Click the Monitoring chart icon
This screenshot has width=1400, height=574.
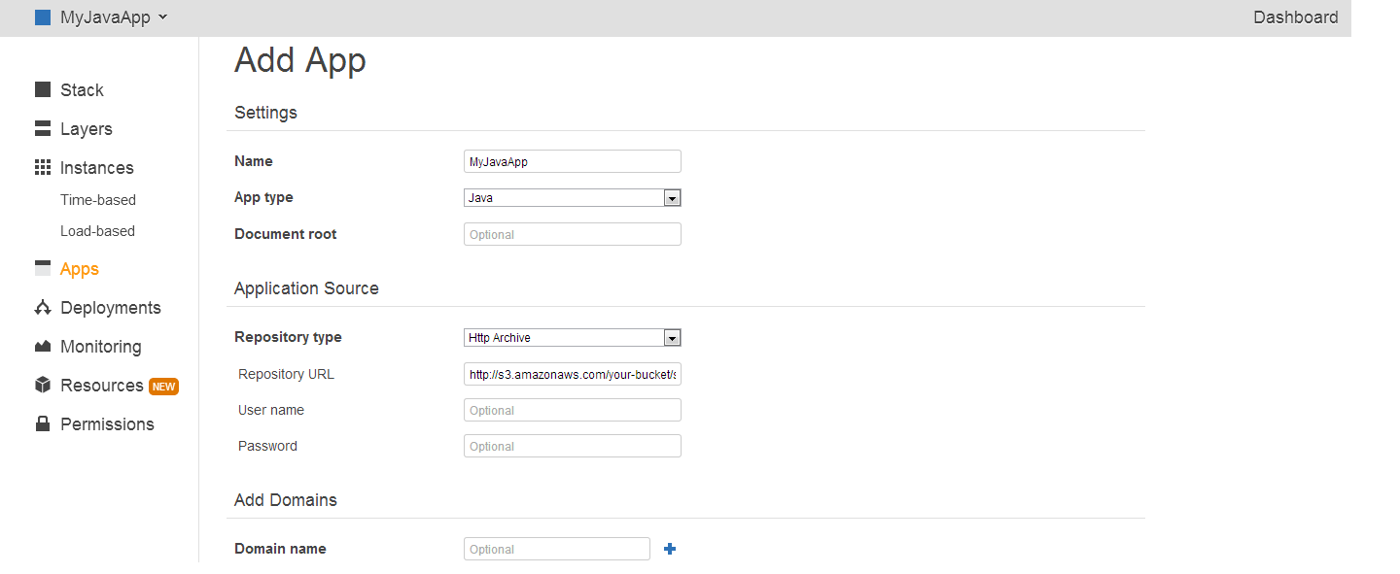[x=43, y=346]
